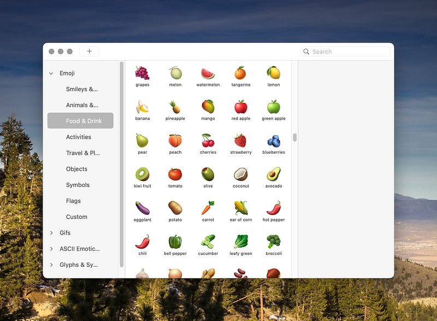The image size is (437, 321).
Task: Select the green apple emoji
Action: tap(274, 107)
